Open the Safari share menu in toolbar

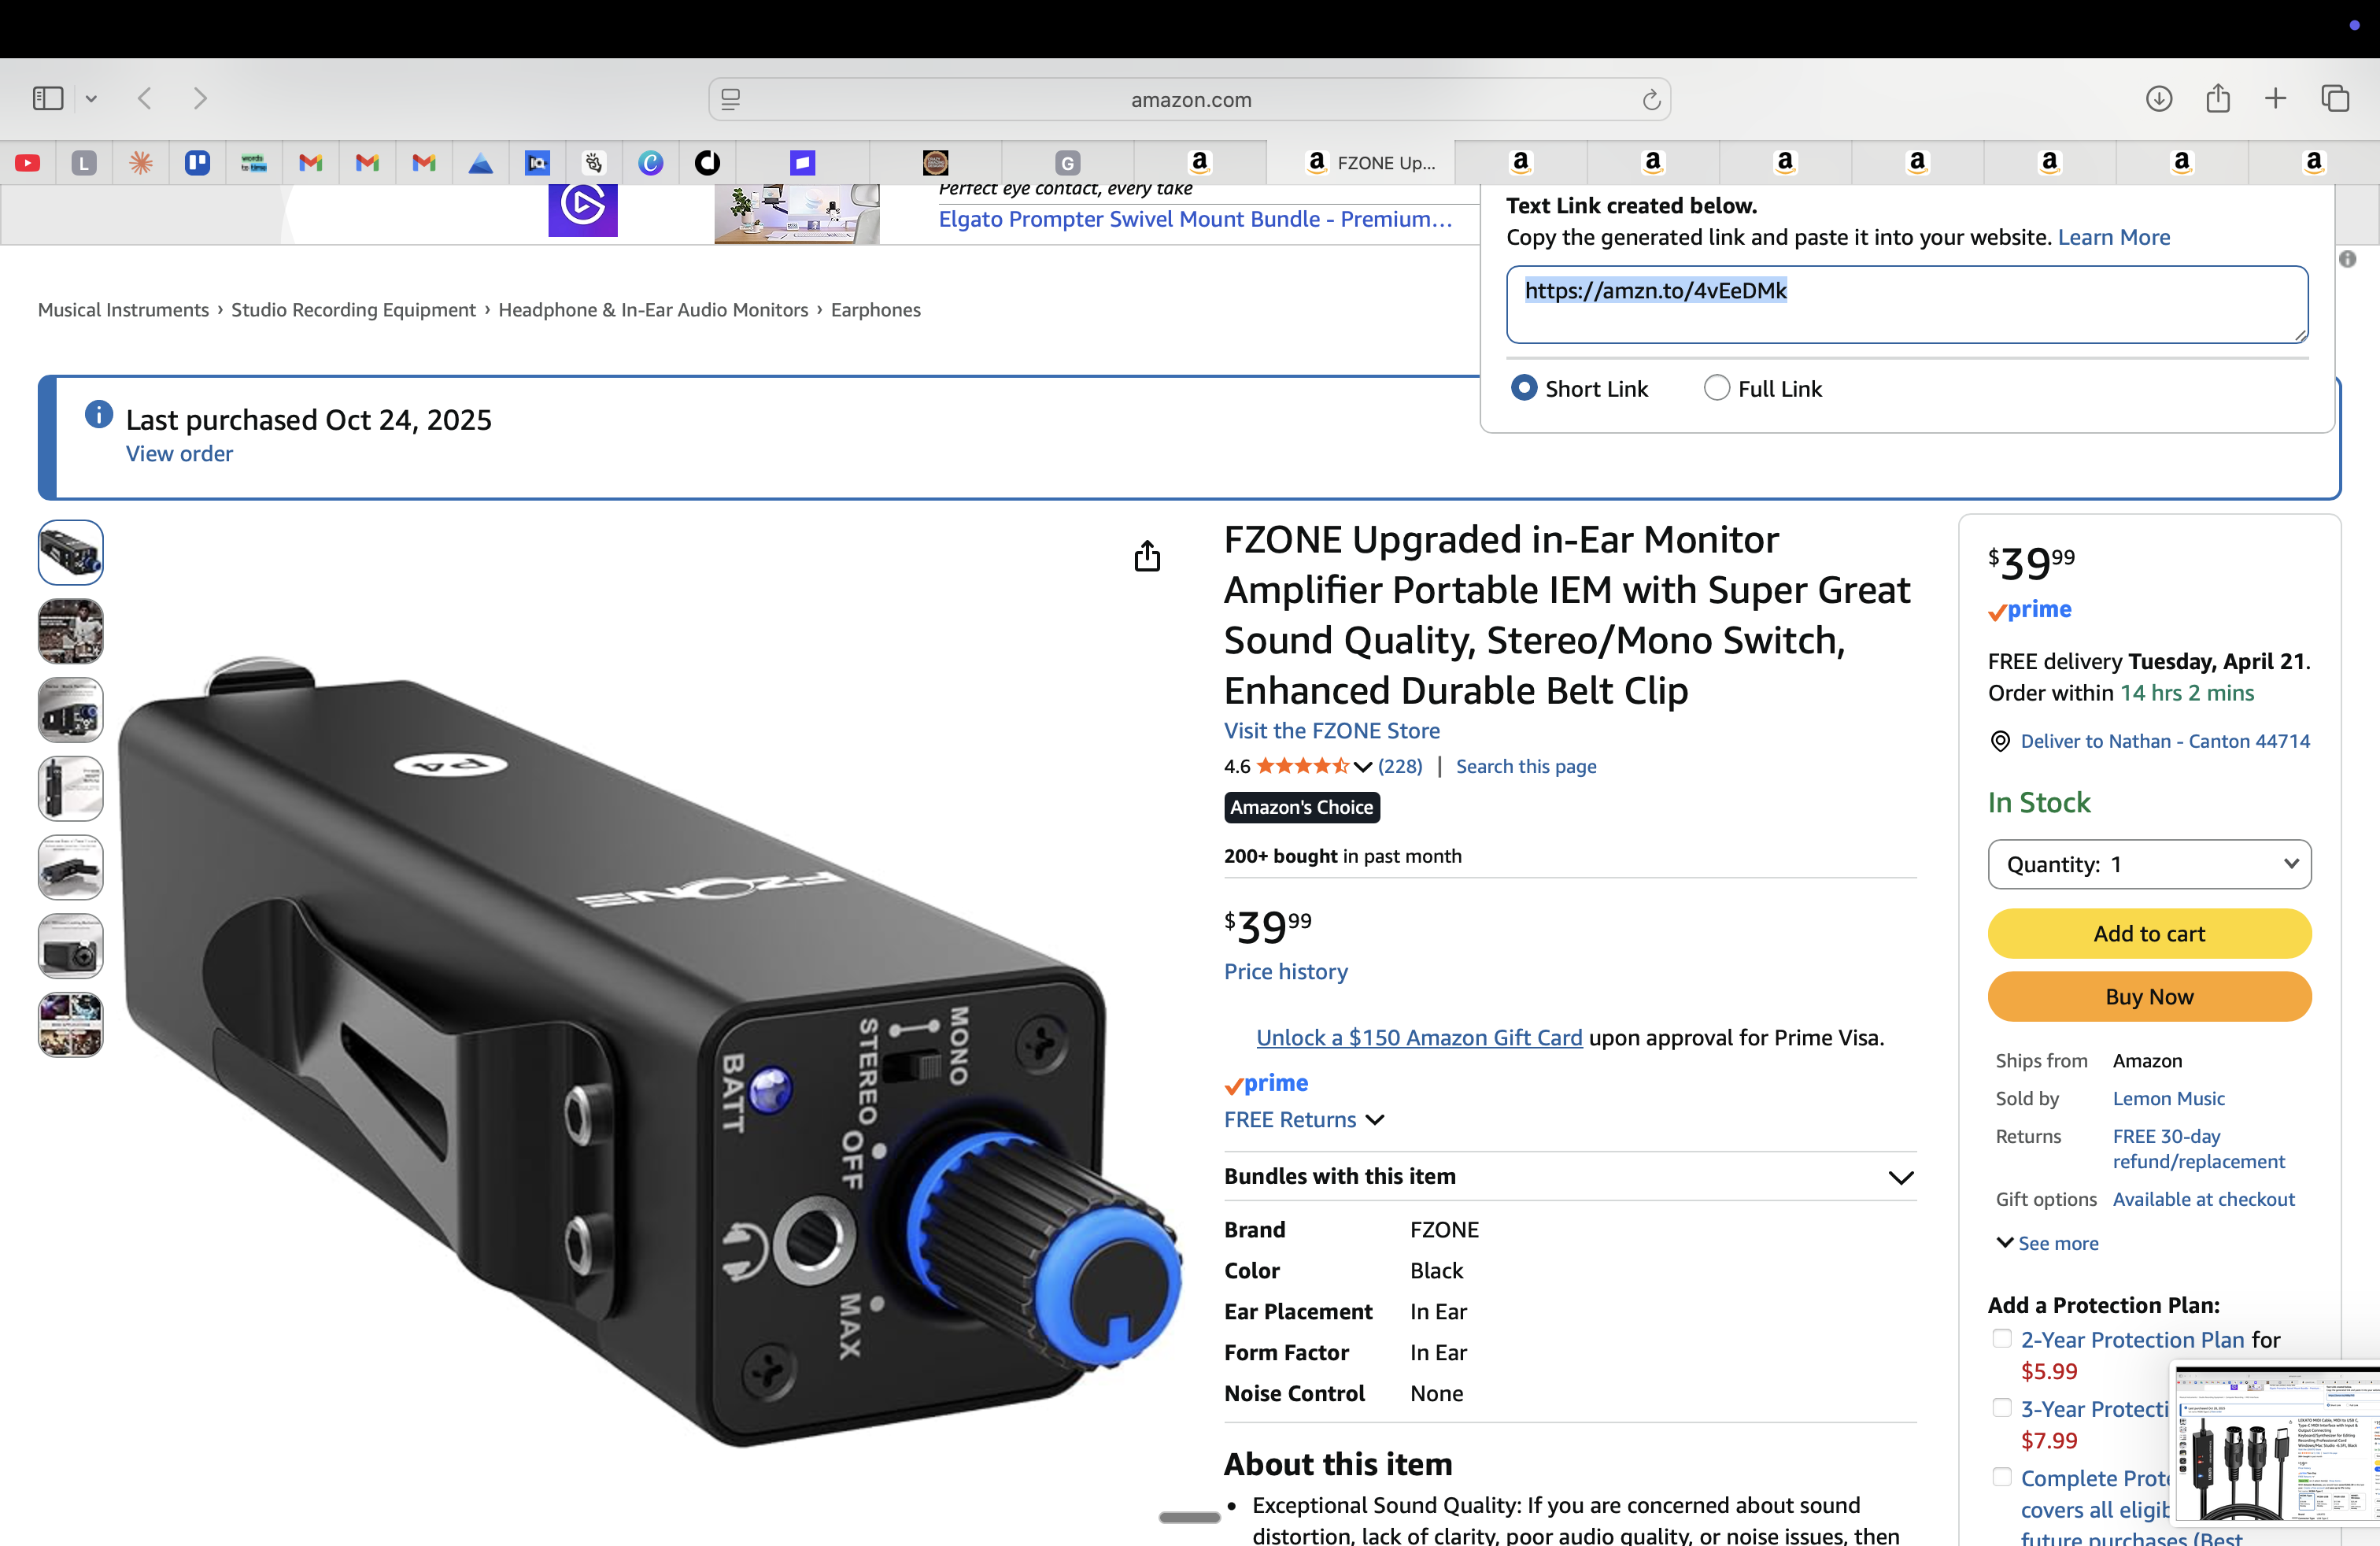(x=2218, y=98)
